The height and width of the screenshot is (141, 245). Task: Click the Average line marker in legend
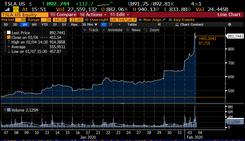pyautogui.click(x=9, y=47)
